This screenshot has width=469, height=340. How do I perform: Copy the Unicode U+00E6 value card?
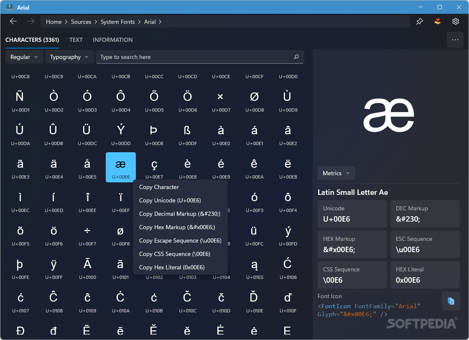tap(352, 214)
